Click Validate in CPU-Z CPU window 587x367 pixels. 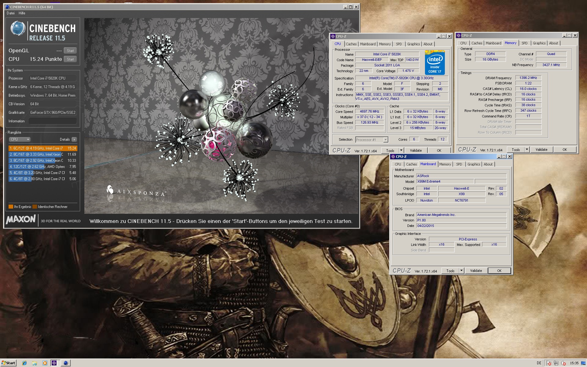(416, 150)
